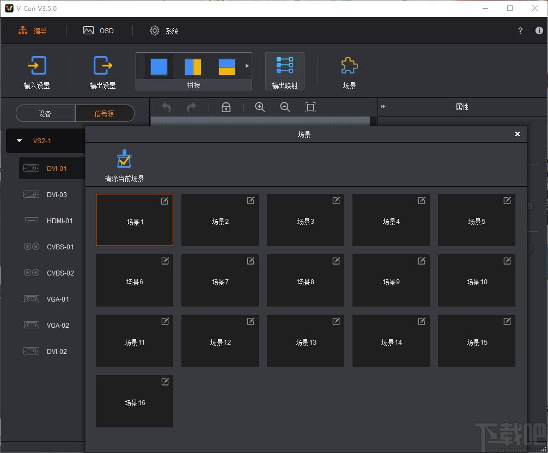Viewport: 548px width, 453px height.
Task: Toggle the canvas lock icon
Action: coord(226,107)
